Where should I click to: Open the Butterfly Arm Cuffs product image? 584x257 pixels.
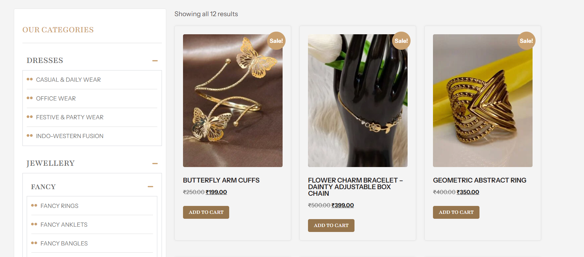tap(233, 100)
